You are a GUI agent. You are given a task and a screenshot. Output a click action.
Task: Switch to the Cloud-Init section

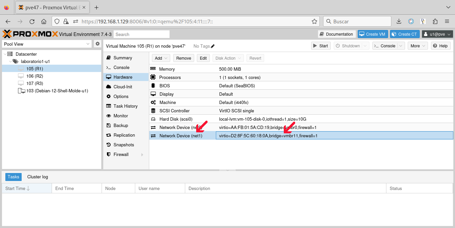click(126, 87)
